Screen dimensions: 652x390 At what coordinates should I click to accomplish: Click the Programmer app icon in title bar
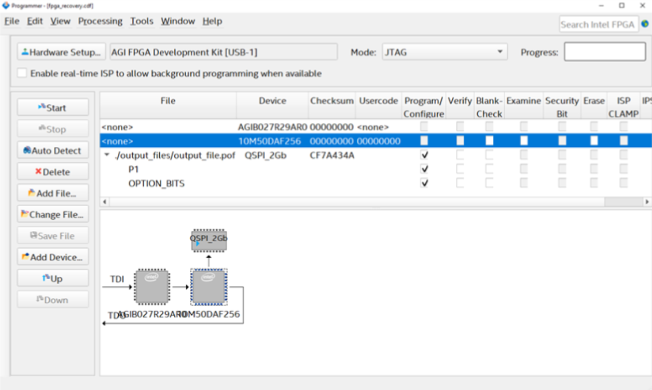pyautogui.click(x=6, y=5)
